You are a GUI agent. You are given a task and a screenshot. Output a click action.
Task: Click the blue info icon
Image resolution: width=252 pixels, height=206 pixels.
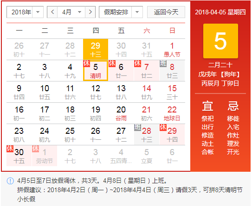(10, 181)
